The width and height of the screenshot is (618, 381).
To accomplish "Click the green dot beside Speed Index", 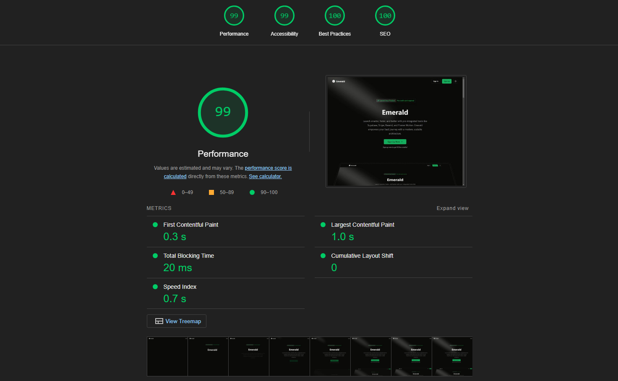I will click(155, 287).
